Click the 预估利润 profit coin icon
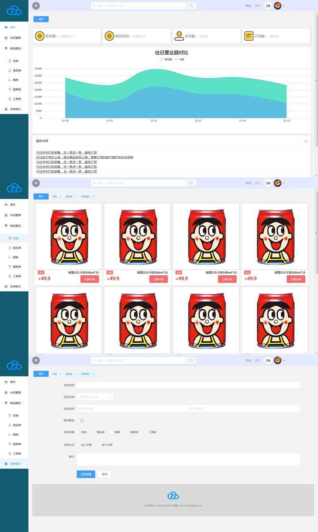Viewport: 318px width, 532px height. pos(109,36)
